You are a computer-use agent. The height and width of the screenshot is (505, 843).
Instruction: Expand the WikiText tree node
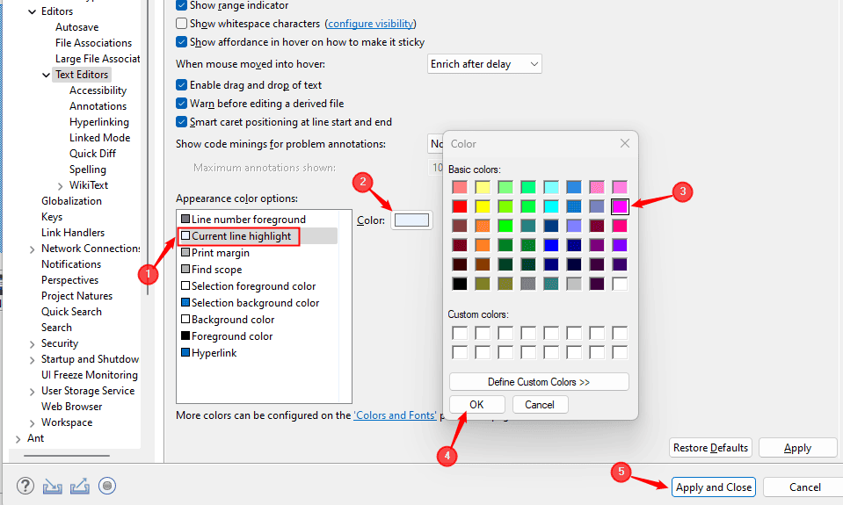(x=60, y=186)
